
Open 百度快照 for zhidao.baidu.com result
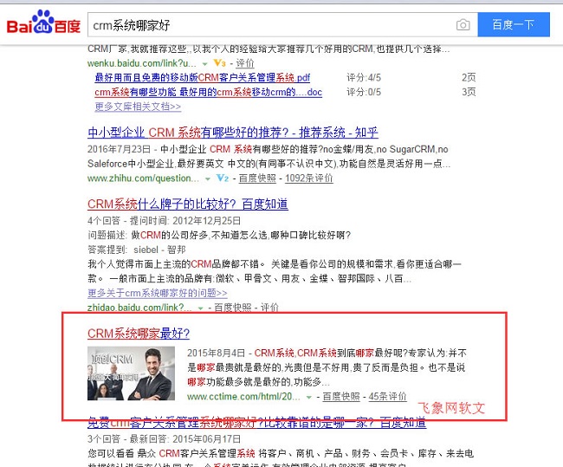click(233, 308)
